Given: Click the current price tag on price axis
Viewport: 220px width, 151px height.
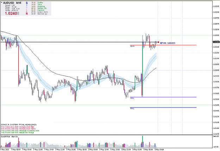Looking at the screenshot, I should [x=216, y=42].
